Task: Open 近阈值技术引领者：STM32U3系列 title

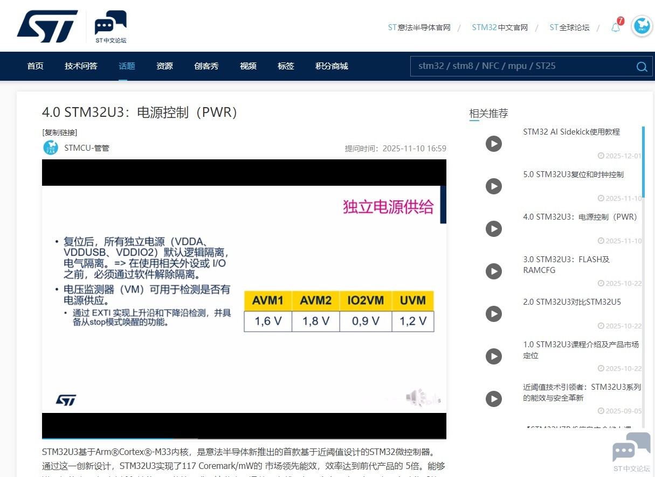Action: coord(582,392)
